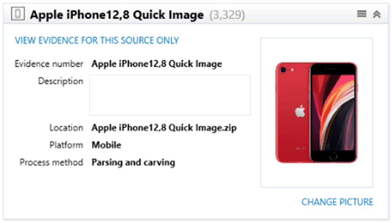Click the Location value Quick Image.zip
The width and height of the screenshot is (392, 223).
[164, 128]
